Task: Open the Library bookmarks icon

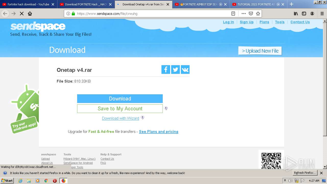Action: 296,14
